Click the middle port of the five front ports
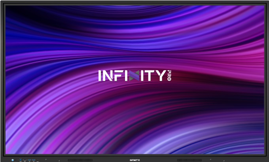 pos(29,160)
